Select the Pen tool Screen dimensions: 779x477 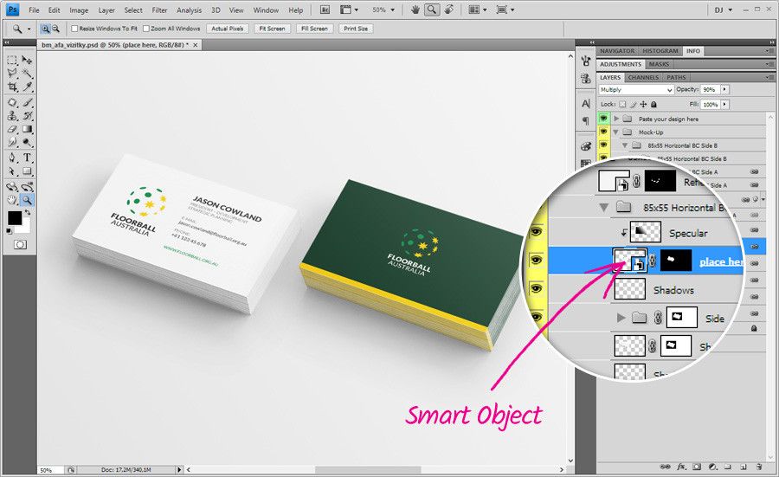[x=12, y=158]
